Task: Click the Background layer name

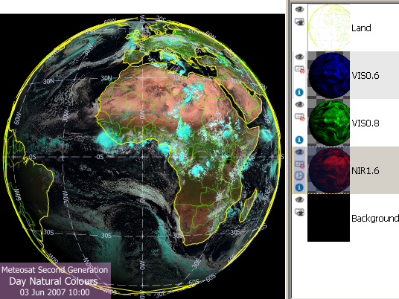Action: [375, 219]
